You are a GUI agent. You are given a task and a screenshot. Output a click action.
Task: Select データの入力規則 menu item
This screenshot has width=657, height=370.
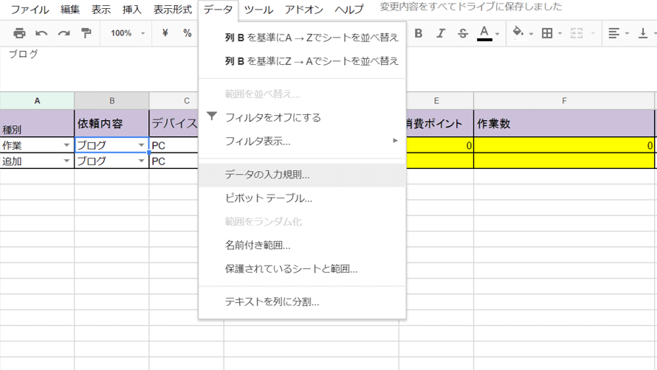click(267, 175)
